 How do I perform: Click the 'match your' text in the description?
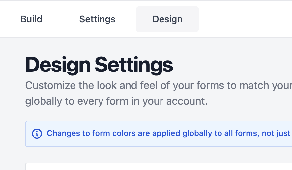[266, 85]
